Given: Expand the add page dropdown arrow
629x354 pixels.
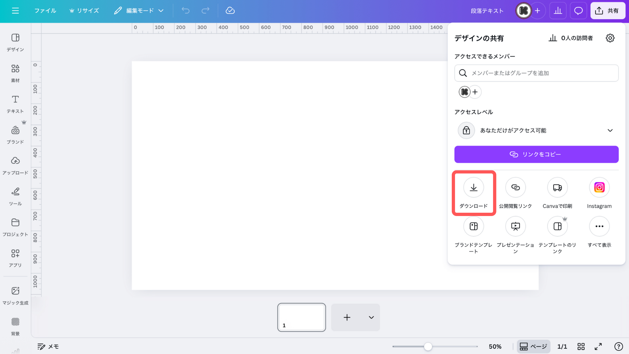Looking at the screenshot, I should pos(371,317).
